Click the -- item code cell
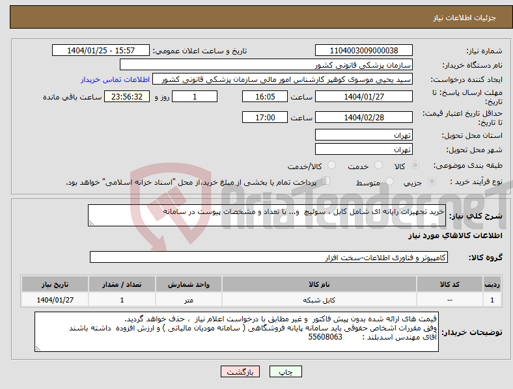Screen dimensions: 513x389 click(x=450, y=300)
